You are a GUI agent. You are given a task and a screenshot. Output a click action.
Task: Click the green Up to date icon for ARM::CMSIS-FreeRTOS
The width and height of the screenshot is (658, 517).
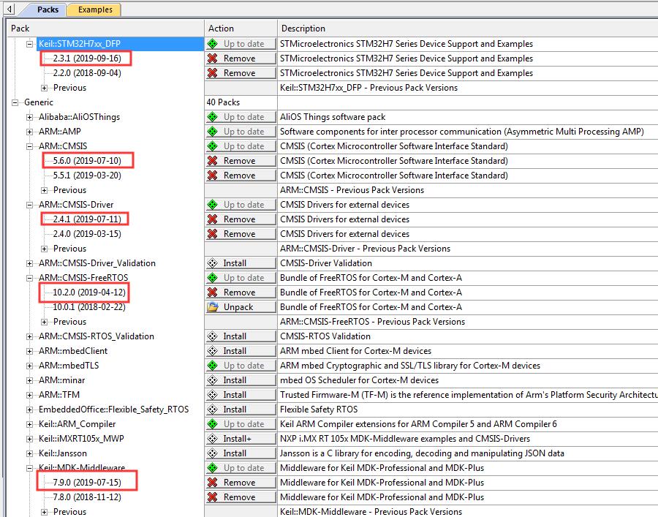(213, 278)
